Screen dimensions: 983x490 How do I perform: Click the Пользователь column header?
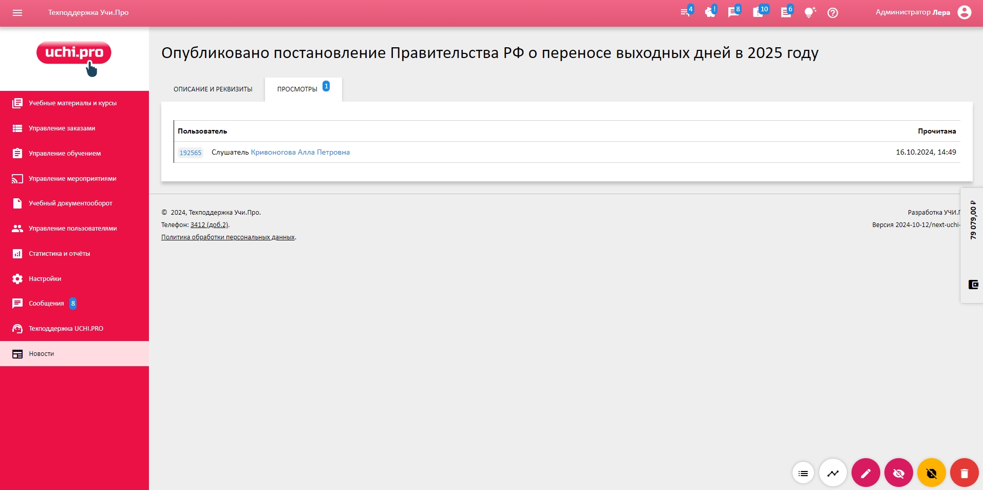tap(202, 131)
